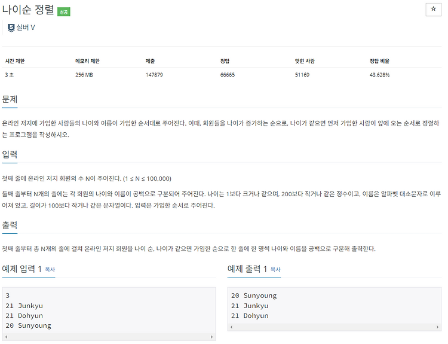
Task: Click the 정답 column header
Action: (x=225, y=61)
